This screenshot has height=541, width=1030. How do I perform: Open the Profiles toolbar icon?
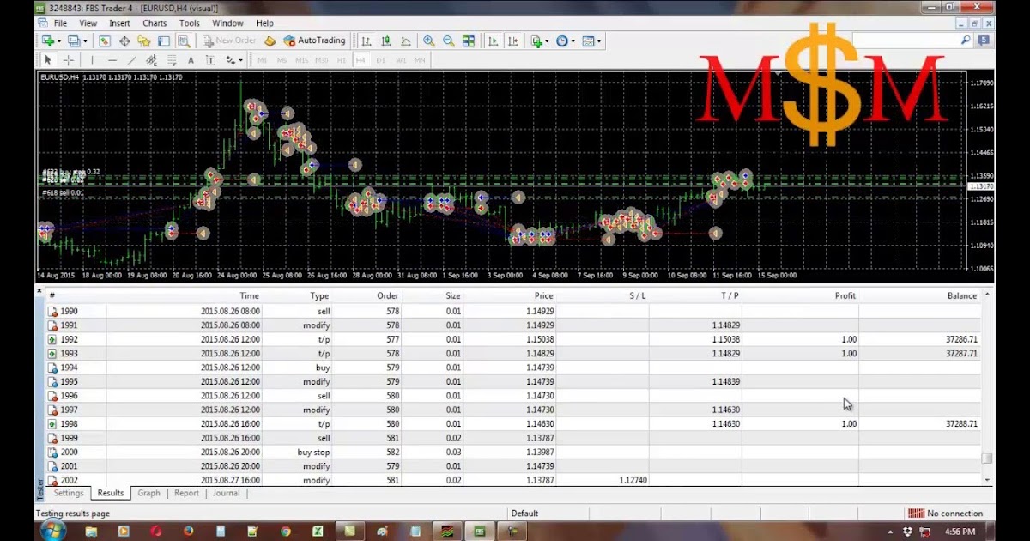[74, 41]
